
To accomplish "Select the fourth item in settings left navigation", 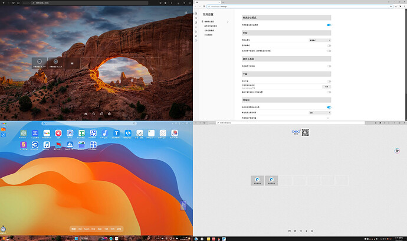I will click(x=208, y=35).
